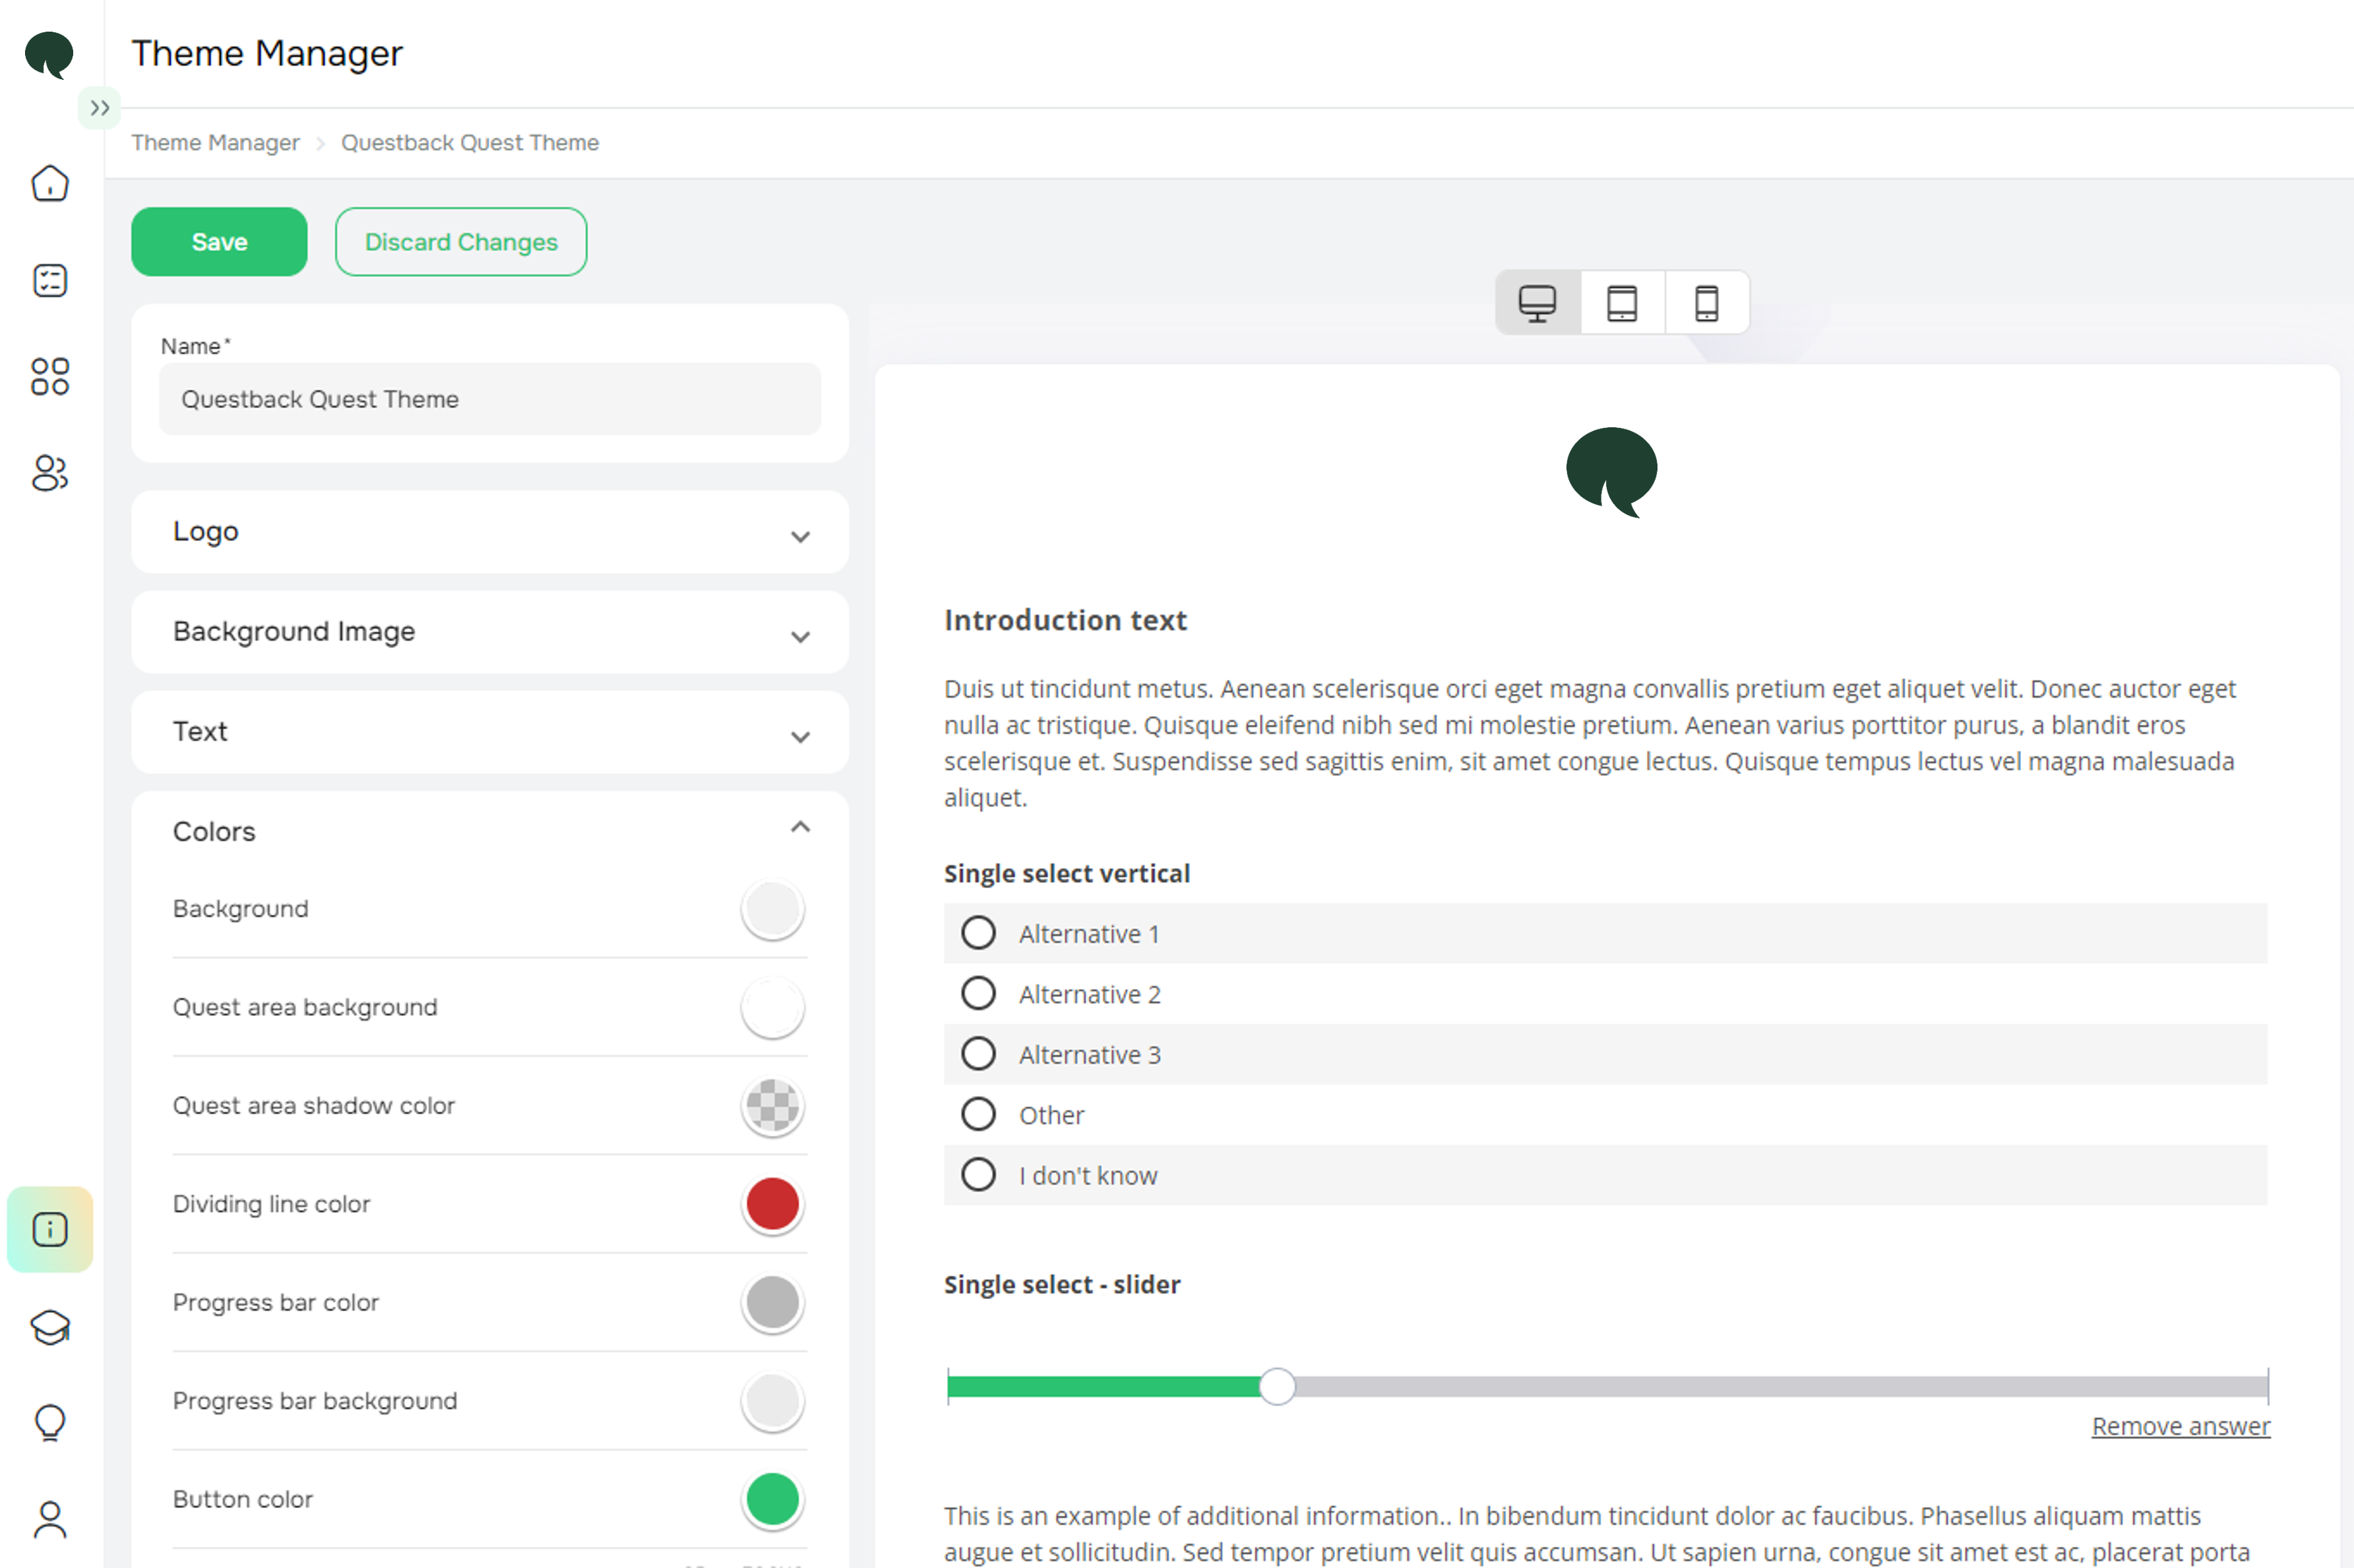Select the Alternative 2 radio button

click(978, 993)
